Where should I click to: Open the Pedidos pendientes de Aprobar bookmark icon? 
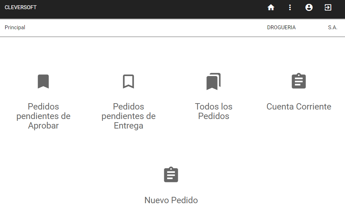43,81
